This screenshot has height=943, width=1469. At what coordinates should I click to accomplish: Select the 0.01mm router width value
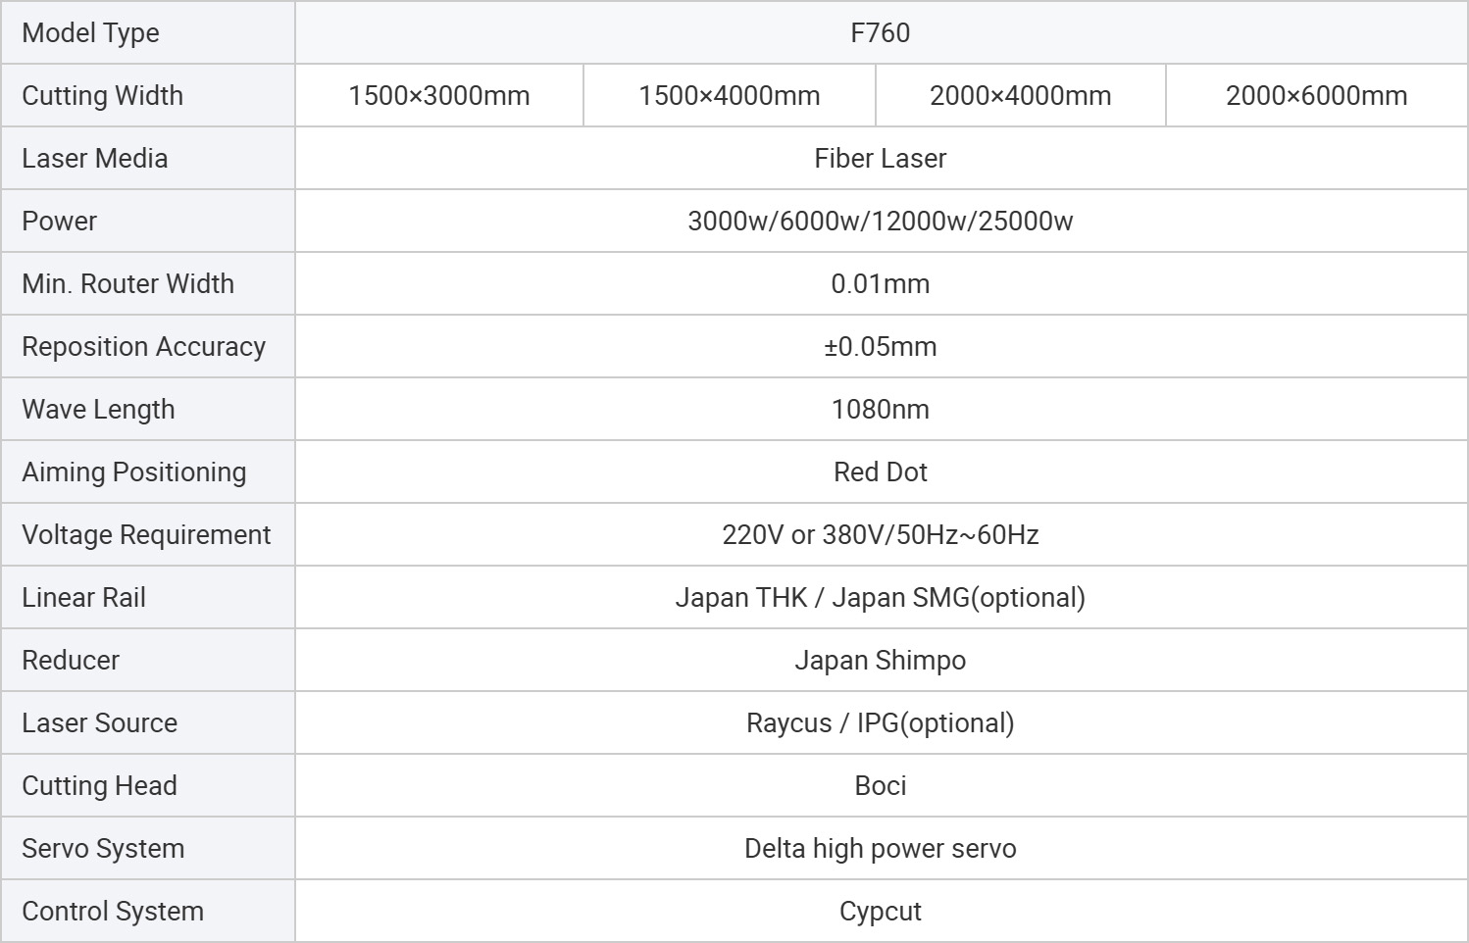click(880, 284)
